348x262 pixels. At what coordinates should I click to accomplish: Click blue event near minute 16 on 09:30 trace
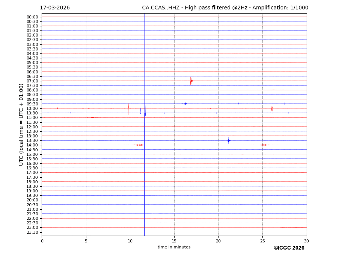[185, 104]
